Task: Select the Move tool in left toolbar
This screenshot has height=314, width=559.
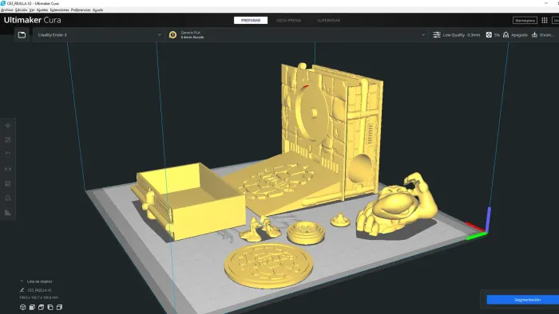Action: (8, 126)
